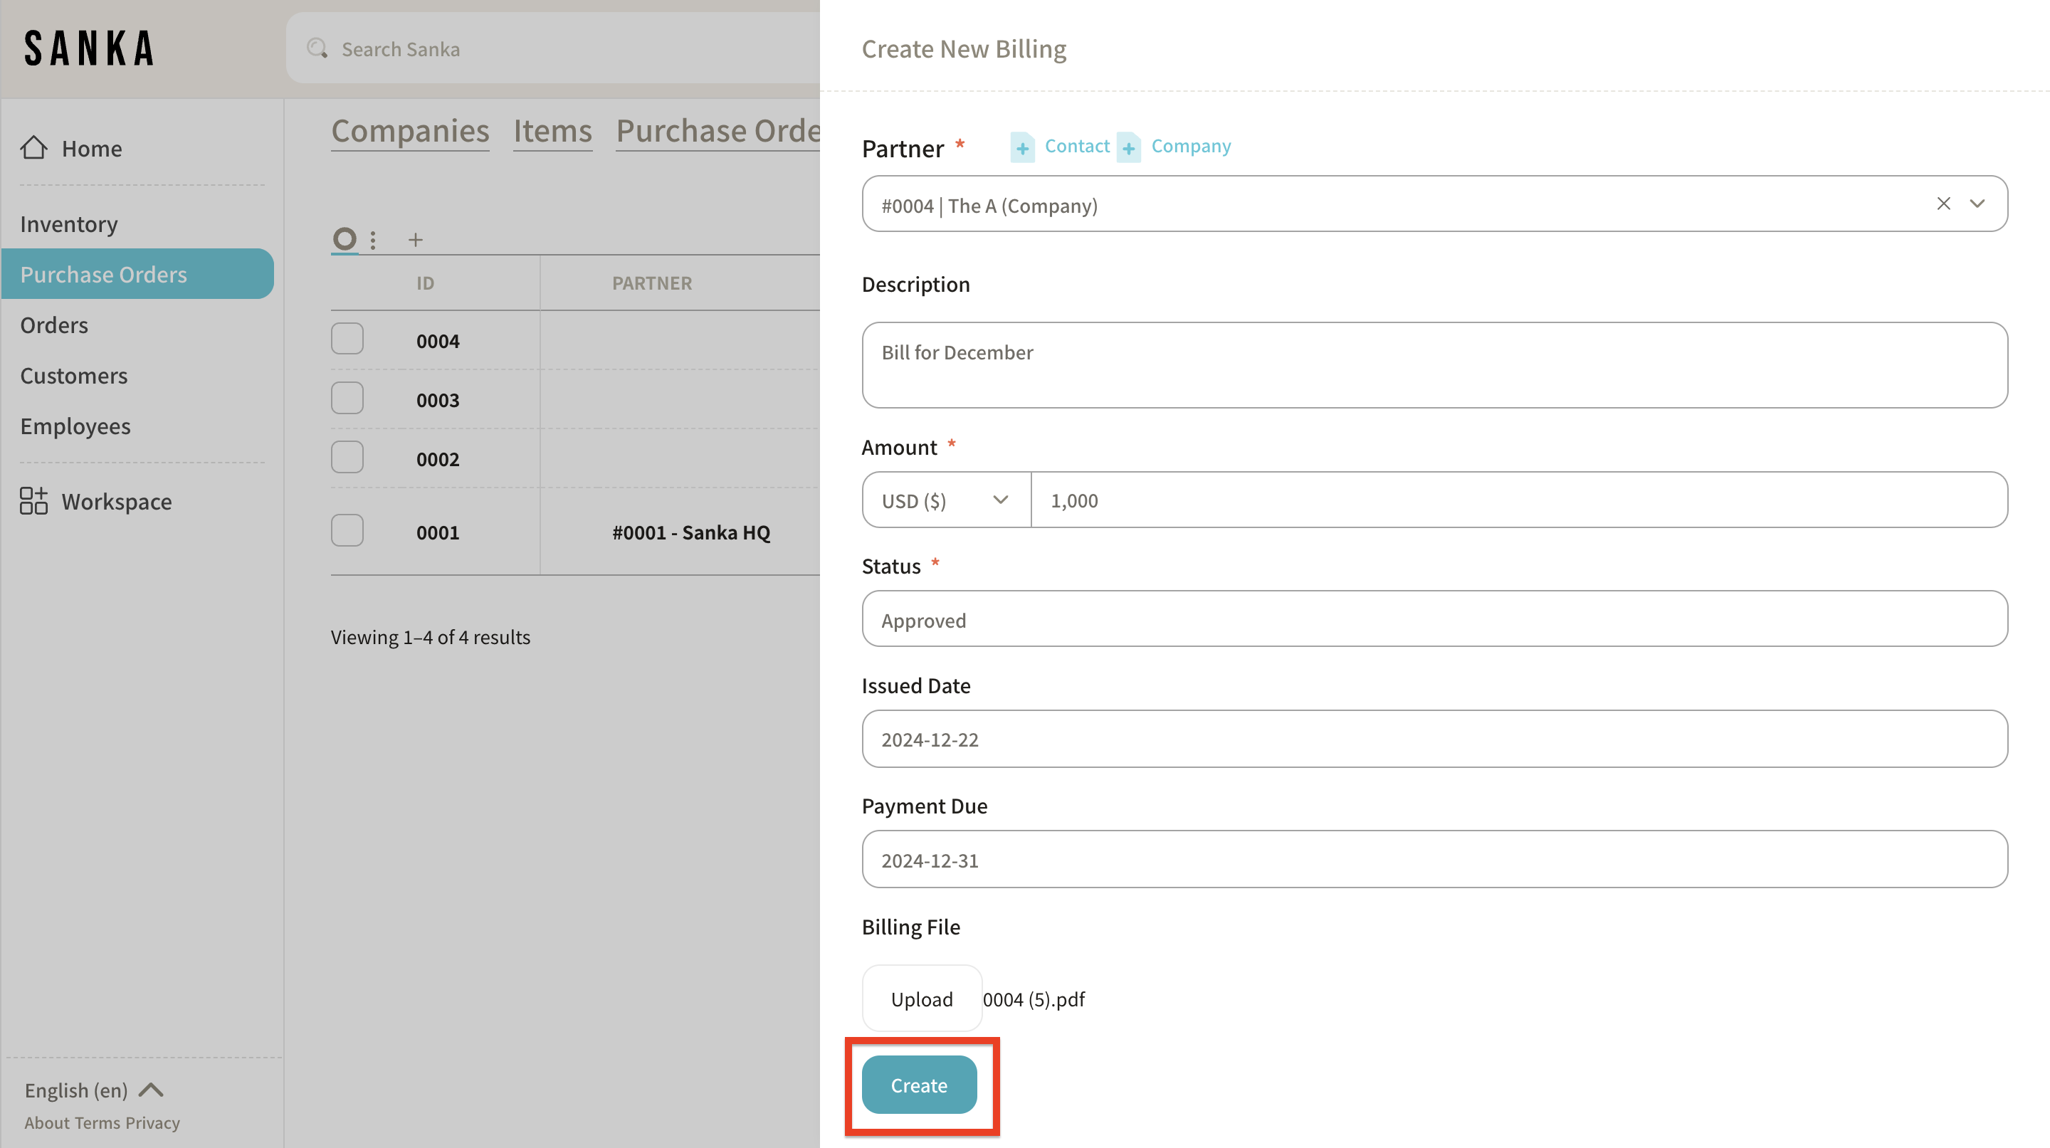
Task: Click the Workspace grid icon
Action: (33, 501)
